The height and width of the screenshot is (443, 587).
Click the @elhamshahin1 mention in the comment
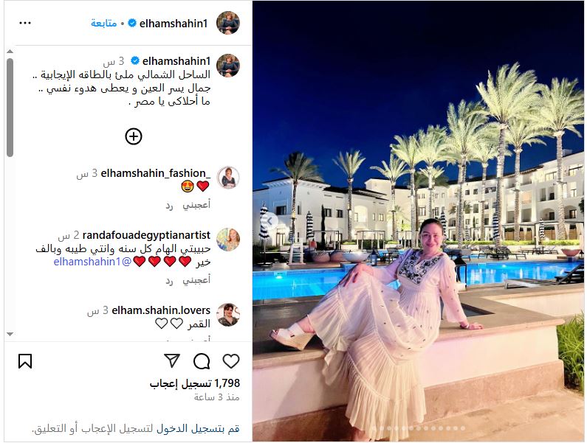(92, 262)
